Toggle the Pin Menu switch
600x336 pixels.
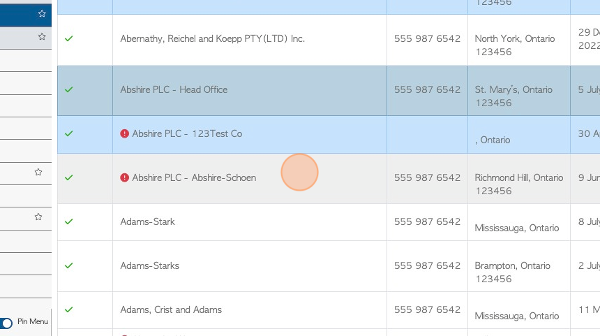point(6,323)
